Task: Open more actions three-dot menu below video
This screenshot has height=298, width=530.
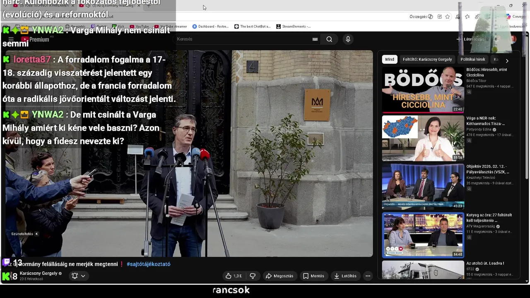Action: coord(368,276)
